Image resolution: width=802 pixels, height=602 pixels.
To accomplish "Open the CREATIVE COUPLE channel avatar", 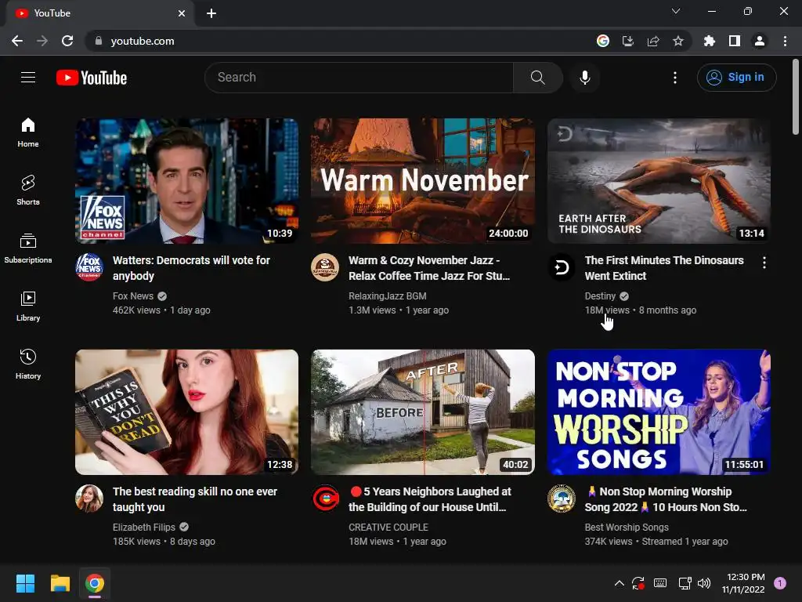I will (325, 499).
